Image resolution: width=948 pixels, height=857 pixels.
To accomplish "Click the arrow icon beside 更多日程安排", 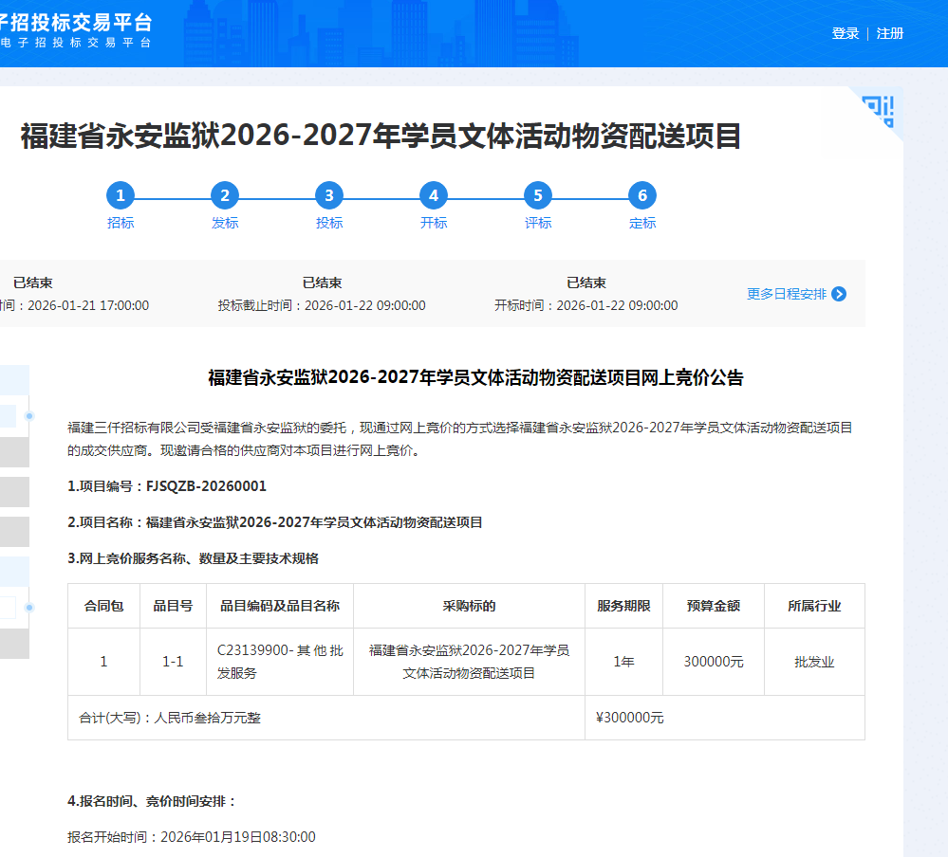I will pyautogui.click(x=839, y=294).
